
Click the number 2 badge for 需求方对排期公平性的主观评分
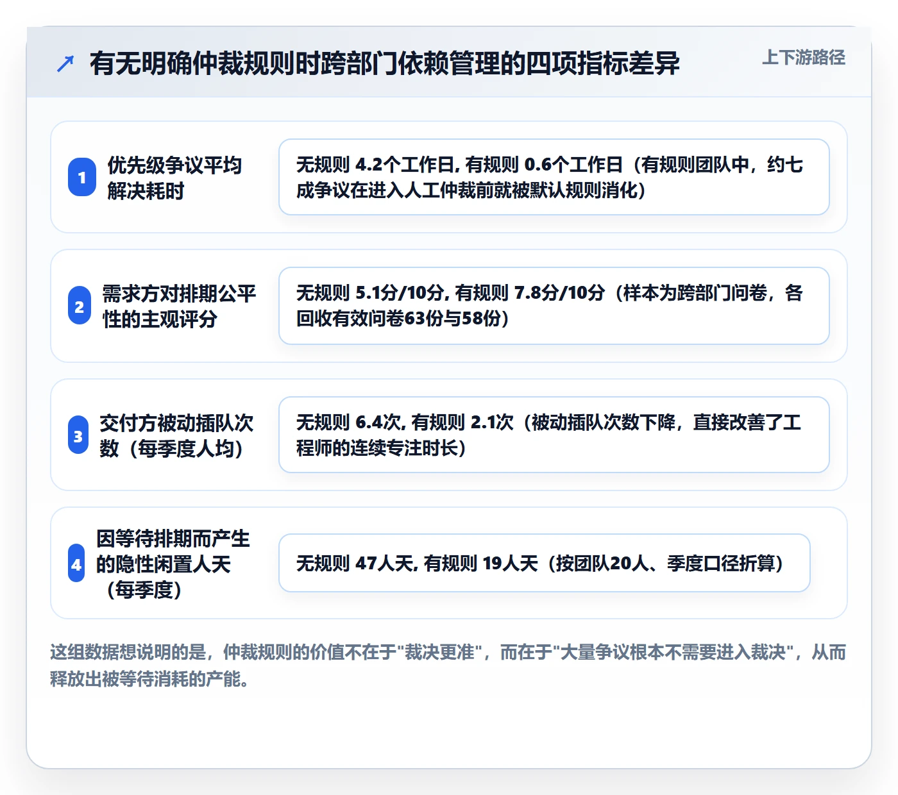click(80, 305)
